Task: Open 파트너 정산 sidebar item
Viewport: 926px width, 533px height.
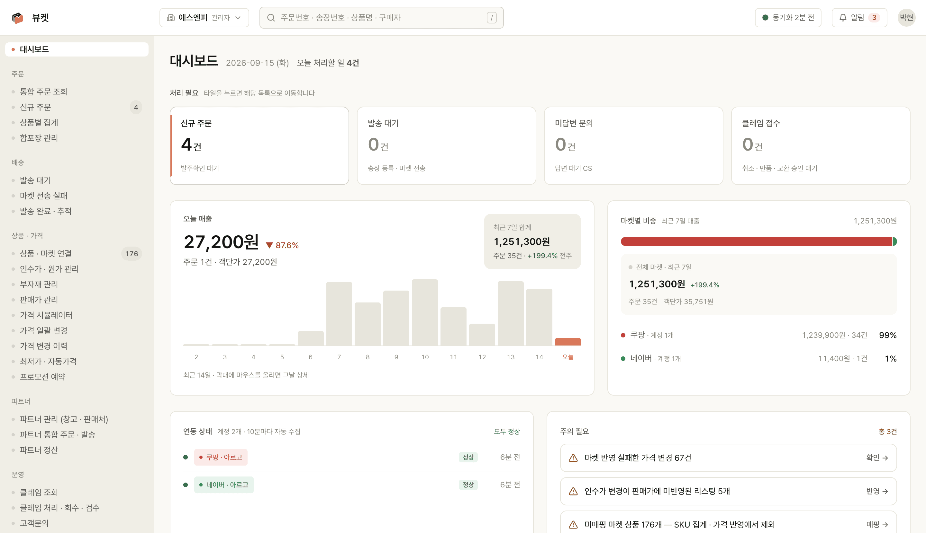Action: [x=77, y=450]
